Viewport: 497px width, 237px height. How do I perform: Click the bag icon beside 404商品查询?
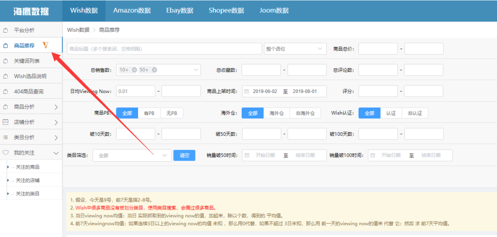click(x=6, y=92)
